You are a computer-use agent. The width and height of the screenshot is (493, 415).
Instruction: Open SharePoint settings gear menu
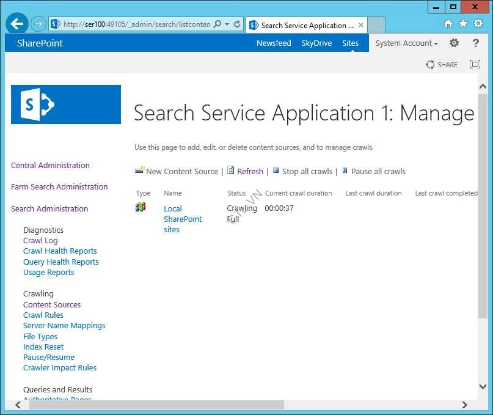tap(454, 43)
